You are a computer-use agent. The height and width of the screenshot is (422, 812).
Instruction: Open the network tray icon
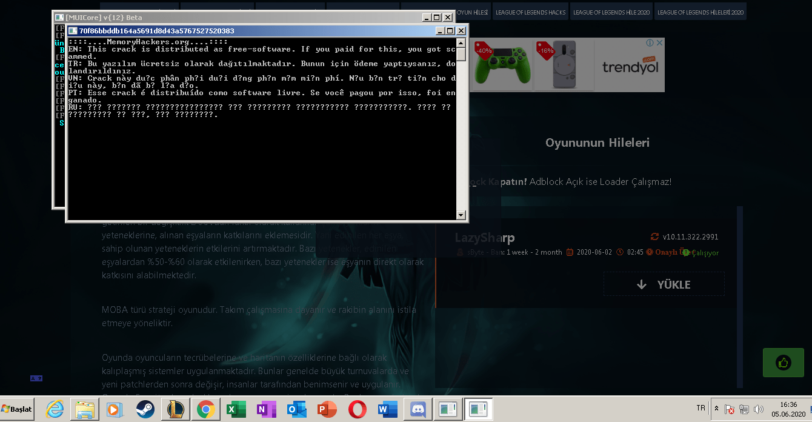(744, 409)
